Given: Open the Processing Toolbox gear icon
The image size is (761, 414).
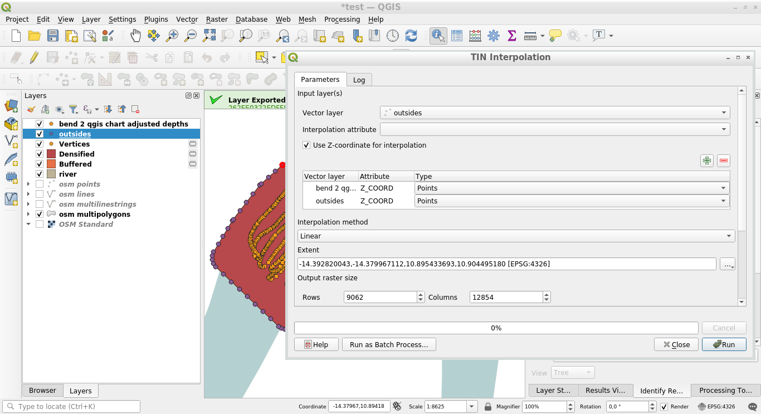Looking at the screenshot, I should pos(494,36).
